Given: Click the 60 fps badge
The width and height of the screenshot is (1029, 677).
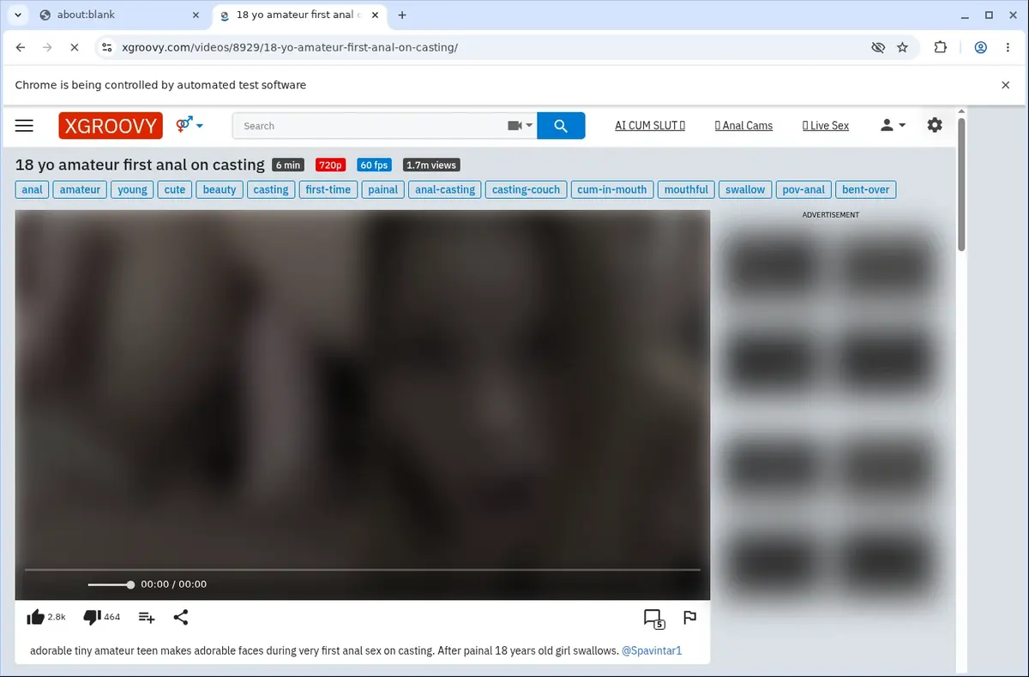Looking at the screenshot, I should click(x=374, y=165).
